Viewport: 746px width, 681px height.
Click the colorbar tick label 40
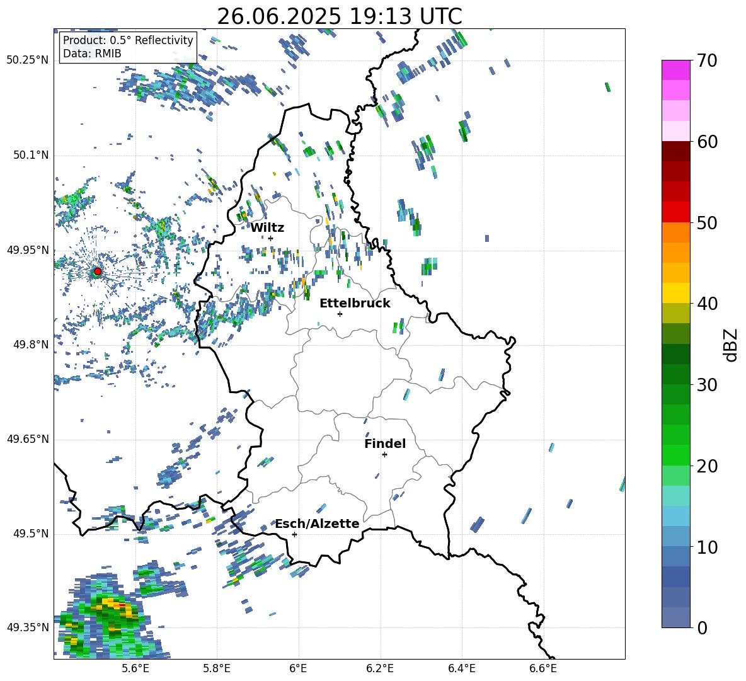click(x=708, y=304)
